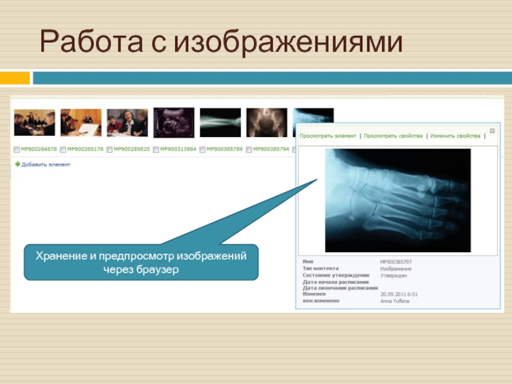
Task: Open the Просмотреть элемент link
Action: (x=328, y=136)
